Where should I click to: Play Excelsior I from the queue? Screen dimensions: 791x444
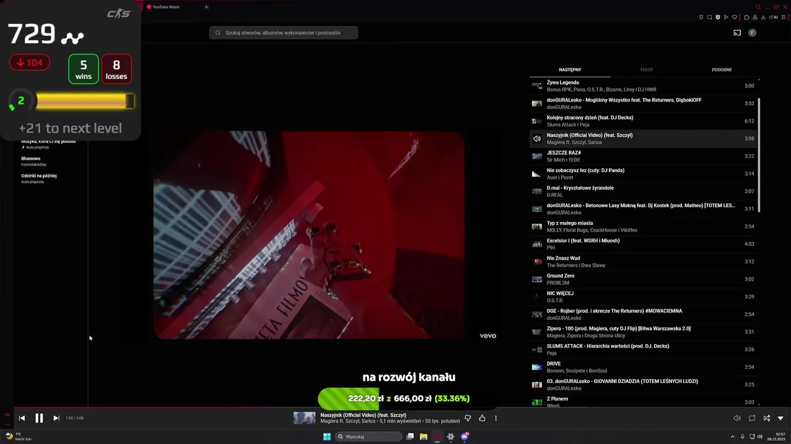643,244
